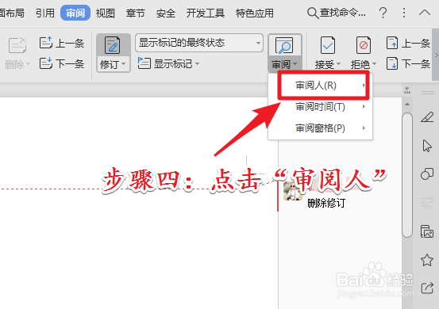Click the 删除修订 revision comment
This screenshot has width=439, height=309.
pyautogui.click(x=326, y=203)
